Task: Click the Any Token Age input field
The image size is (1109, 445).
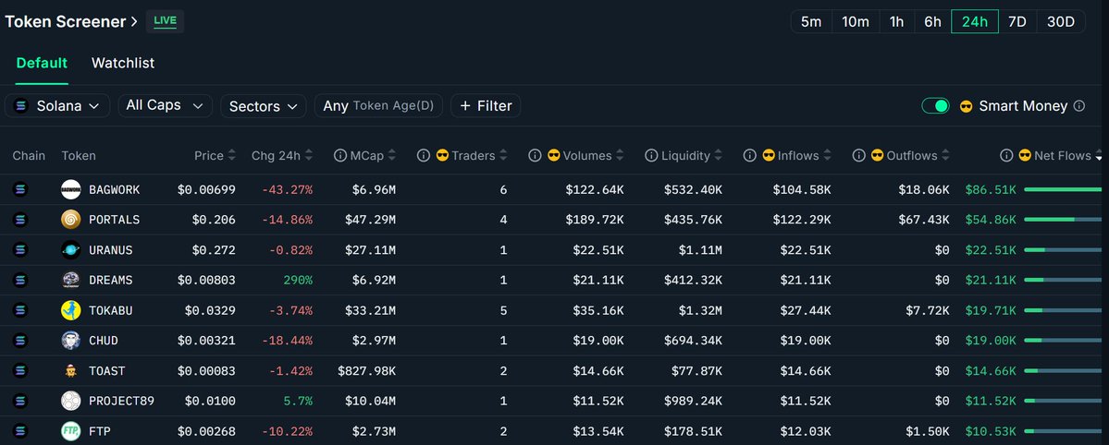Action: tap(378, 106)
